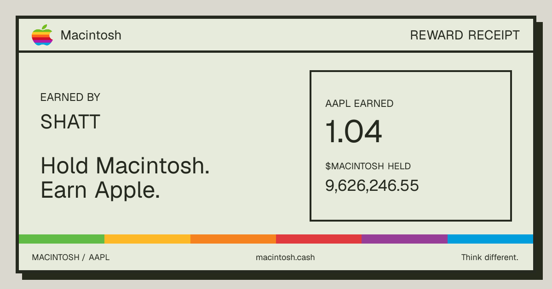The image size is (552, 289).
Task: Click the Earn Apple. slogan line
Action: pos(100,190)
